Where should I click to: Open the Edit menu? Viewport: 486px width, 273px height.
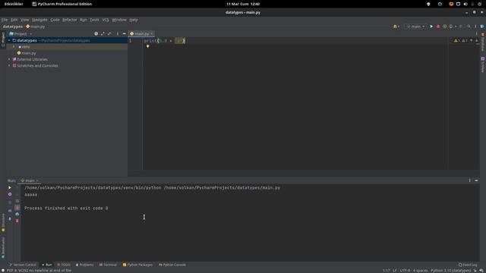(14, 20)
